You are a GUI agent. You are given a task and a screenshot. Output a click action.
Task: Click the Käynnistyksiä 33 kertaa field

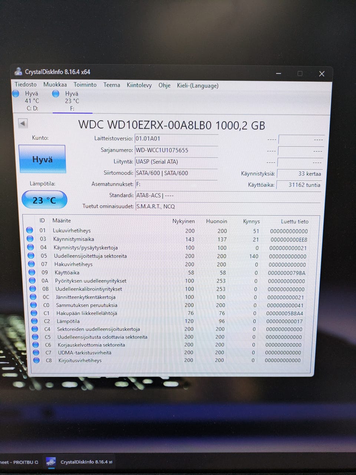(x=300, y=174)
